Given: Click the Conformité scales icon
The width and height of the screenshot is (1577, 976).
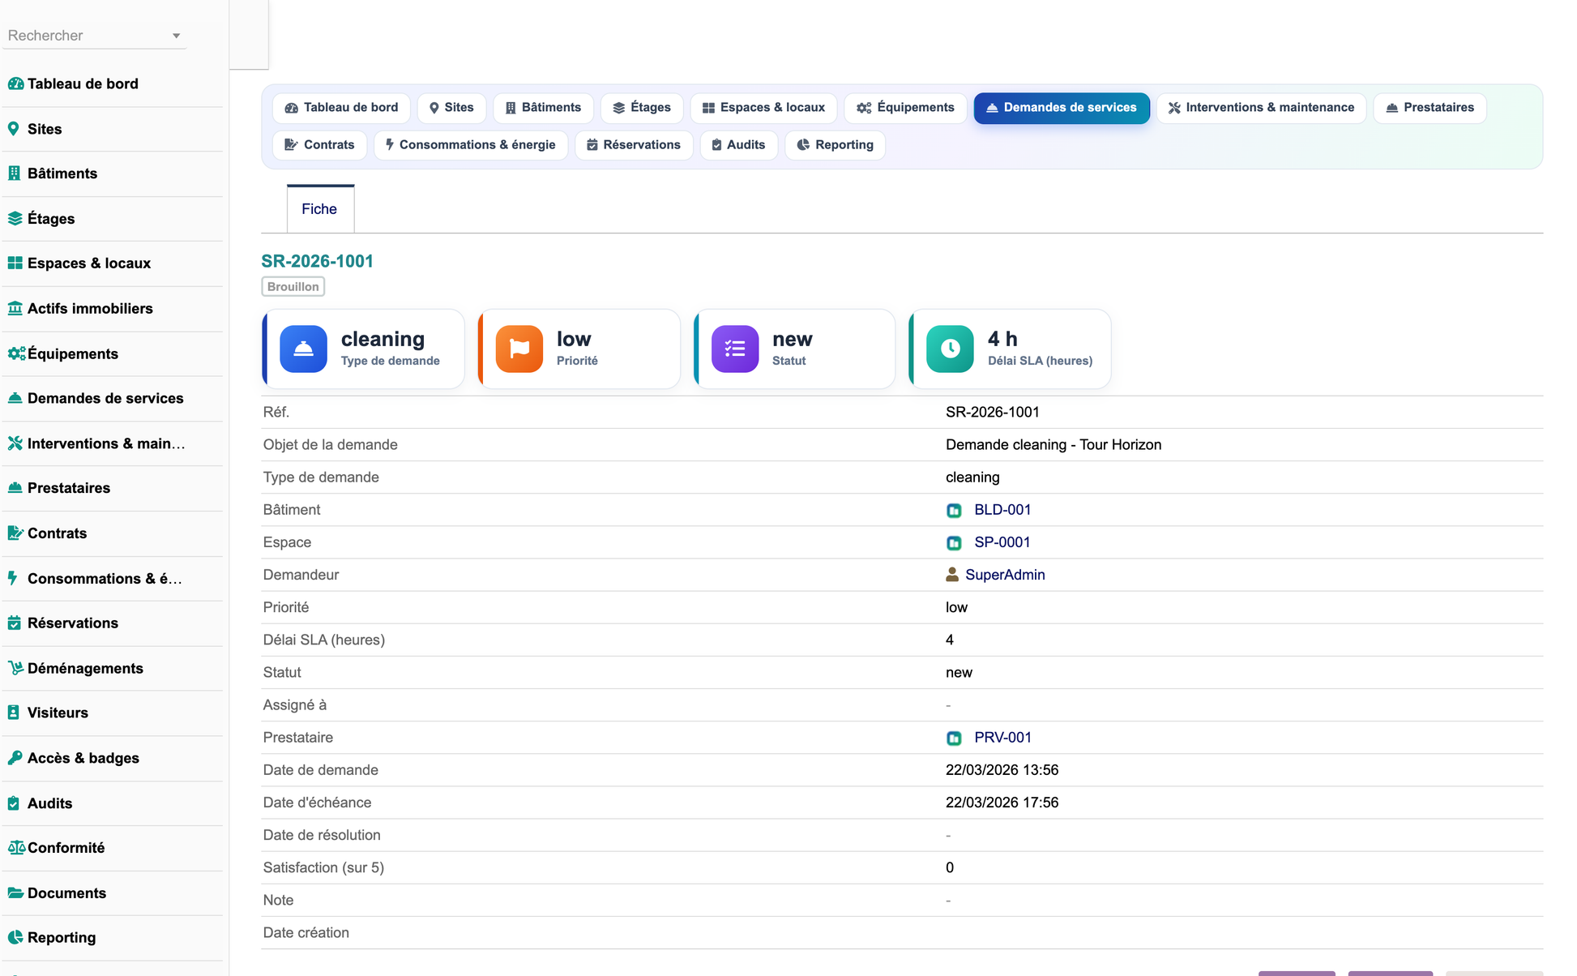Looking at the screenshot, I should (x=16, y=848).
